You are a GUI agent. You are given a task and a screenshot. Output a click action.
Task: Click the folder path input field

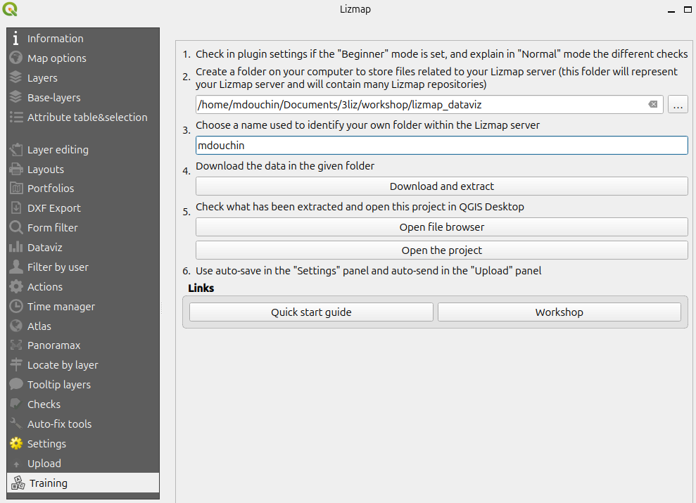[x=429, y=105]
